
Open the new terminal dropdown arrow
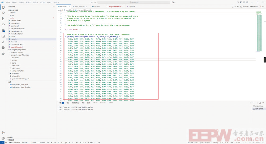coord(253,103)
